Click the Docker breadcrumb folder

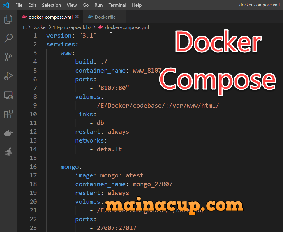[40, 27]
